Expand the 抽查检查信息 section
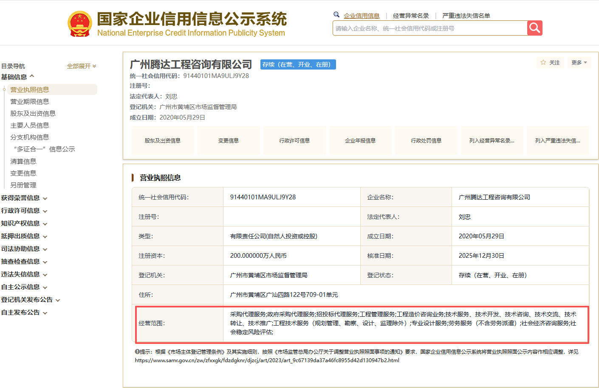The width and height of the screenshot is (599, 388). [x=24, y=262]
